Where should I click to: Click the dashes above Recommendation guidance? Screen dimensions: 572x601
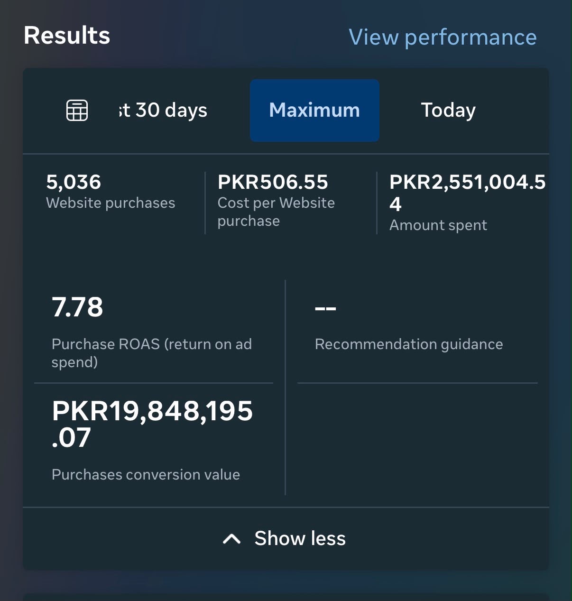325,308
